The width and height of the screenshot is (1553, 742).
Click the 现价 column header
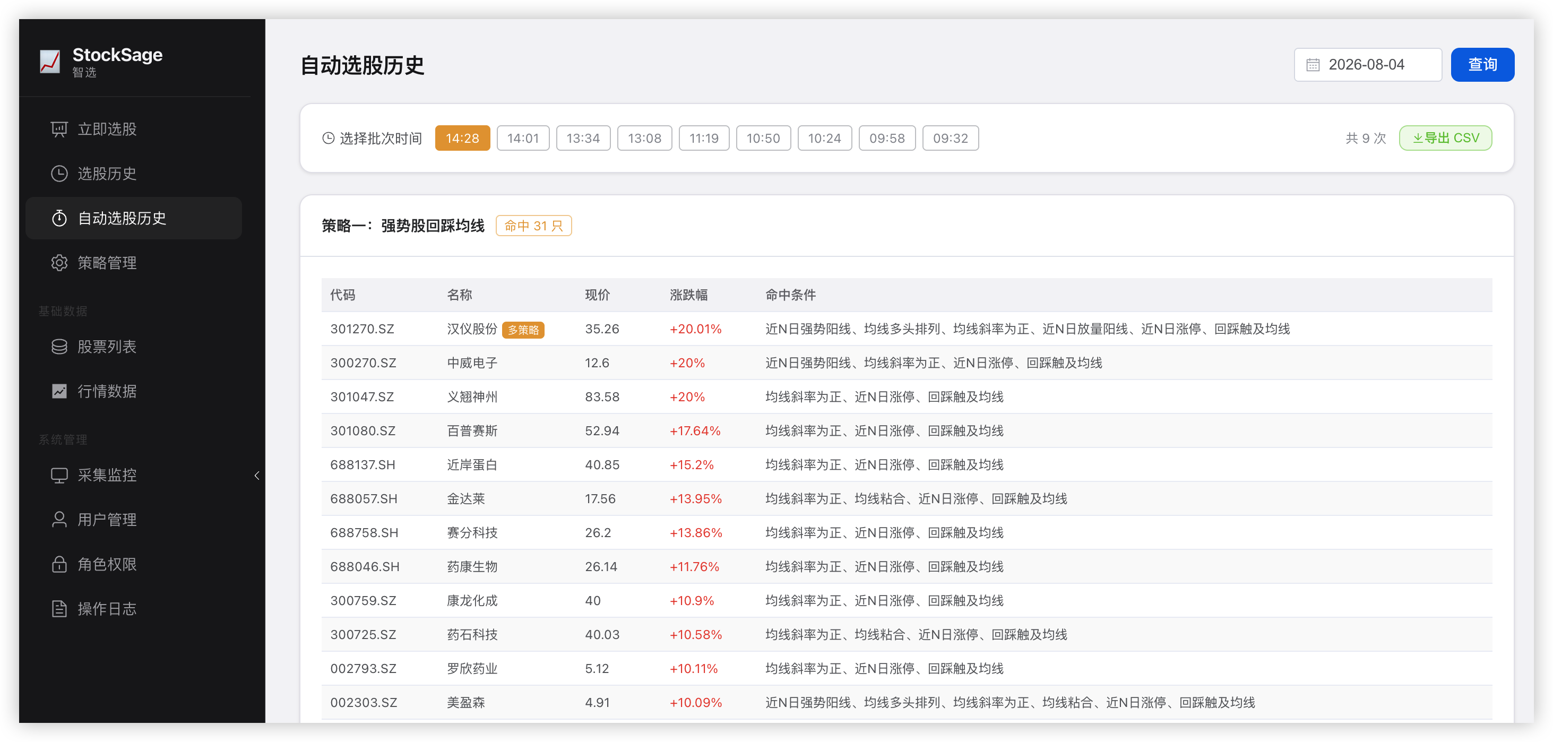[597, 295]
